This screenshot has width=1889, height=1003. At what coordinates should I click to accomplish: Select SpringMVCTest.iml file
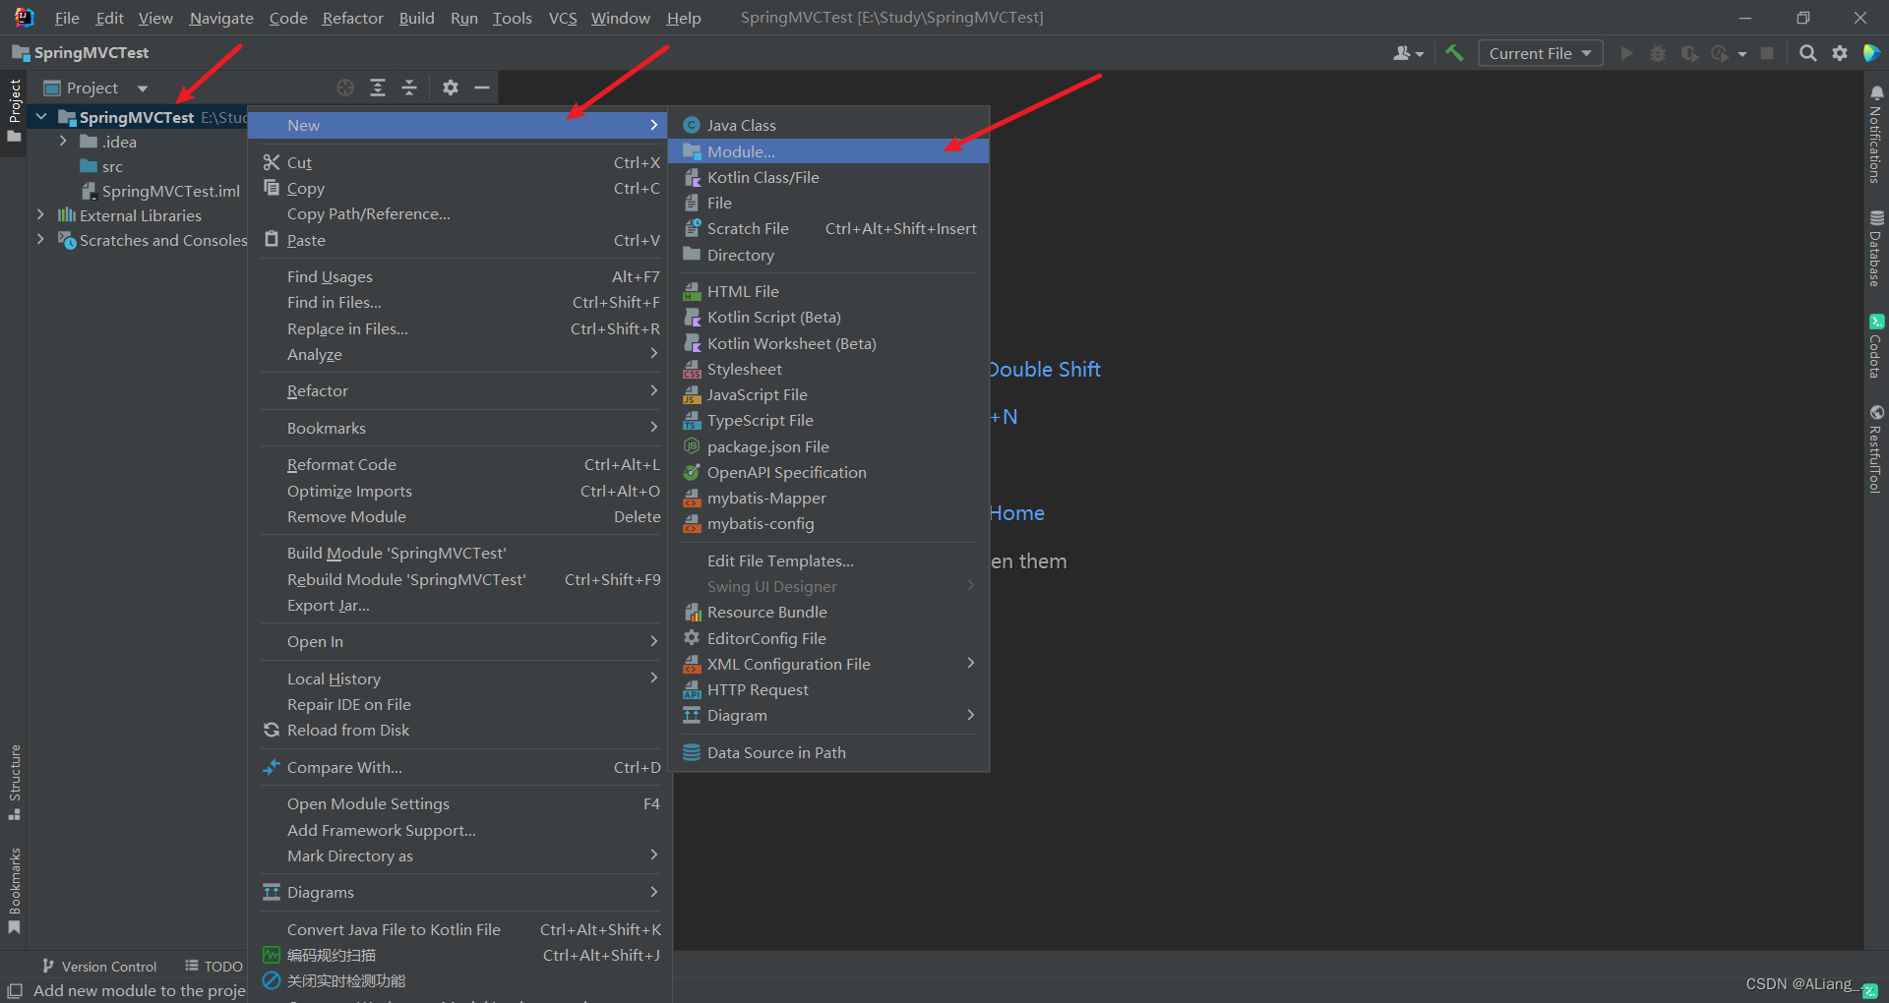coord(160,191)
